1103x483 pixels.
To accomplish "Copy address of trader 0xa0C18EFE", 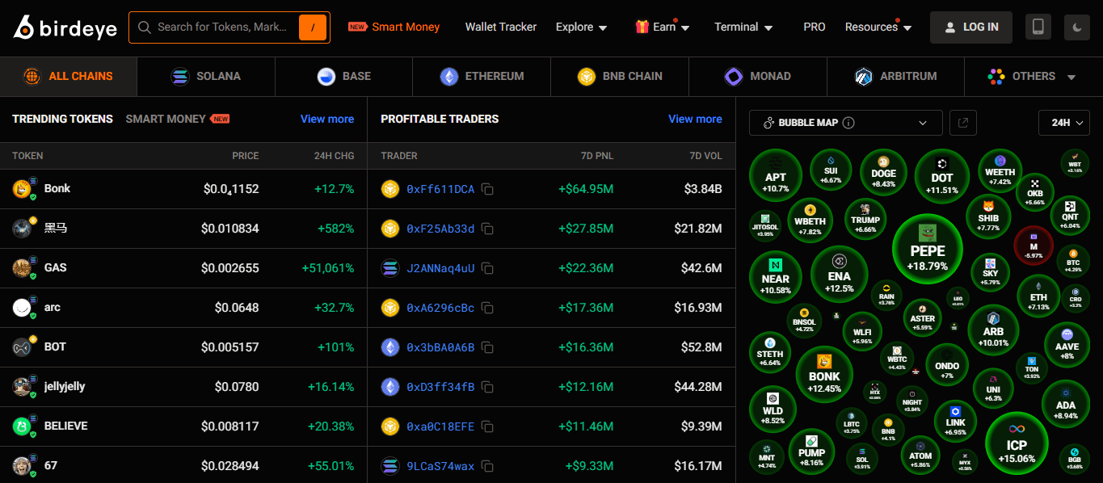I will [x=487, y=426].
